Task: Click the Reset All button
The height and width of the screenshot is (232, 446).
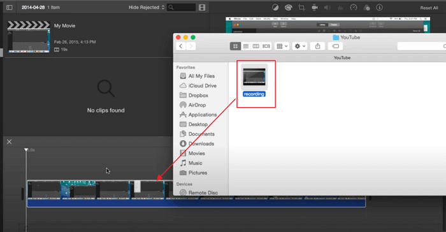Action: (x=429, y=8)
